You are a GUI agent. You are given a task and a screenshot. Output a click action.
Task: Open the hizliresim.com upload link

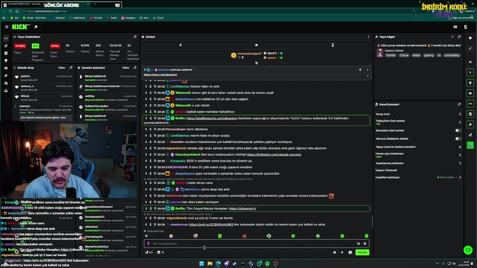[x=274, y=154]
